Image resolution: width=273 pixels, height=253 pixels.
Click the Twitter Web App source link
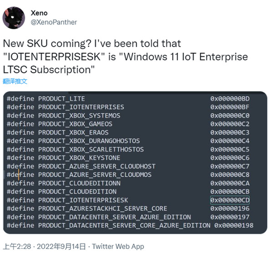pyautogui.click(x=118, y=246)
